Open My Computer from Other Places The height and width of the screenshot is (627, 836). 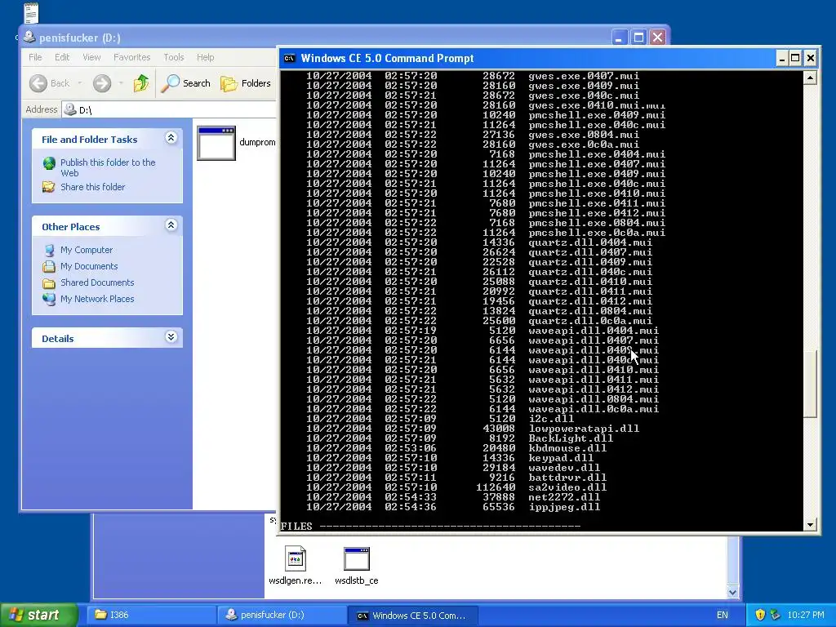click(87, 250)
